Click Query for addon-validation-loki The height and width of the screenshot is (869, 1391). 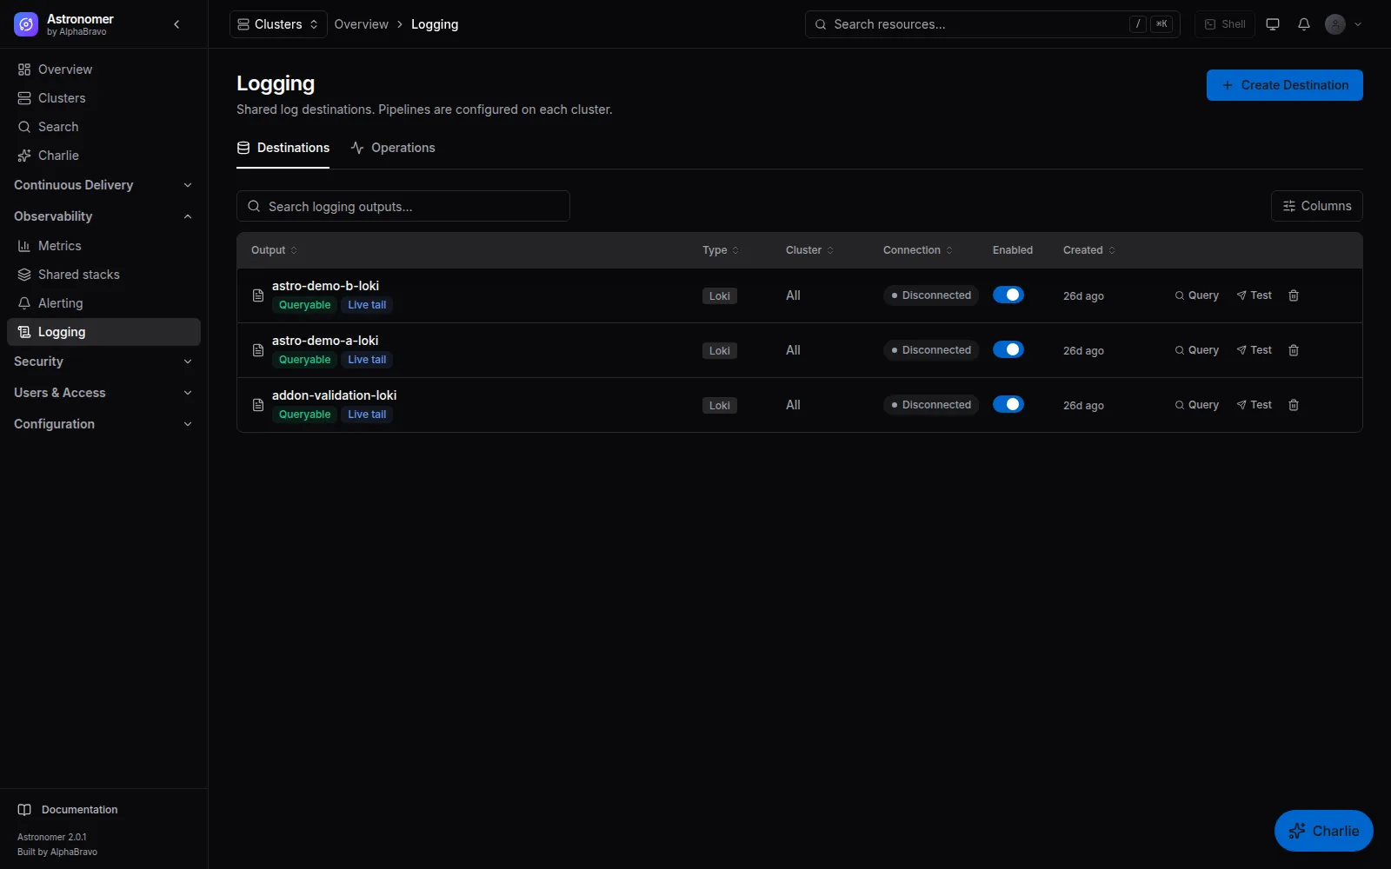coord(1197,405)
